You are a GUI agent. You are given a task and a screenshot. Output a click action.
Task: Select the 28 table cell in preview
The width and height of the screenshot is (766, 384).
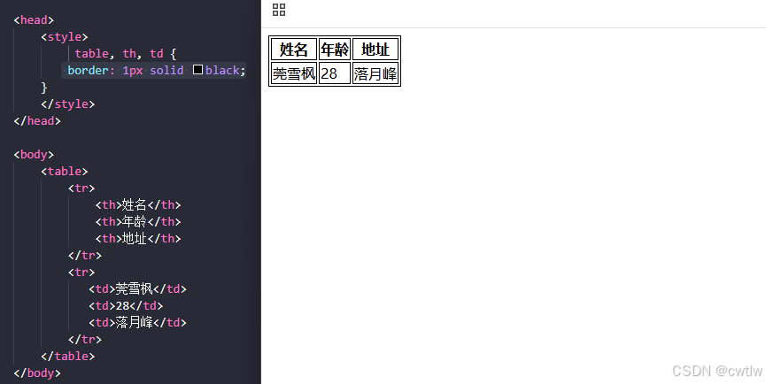335,73
